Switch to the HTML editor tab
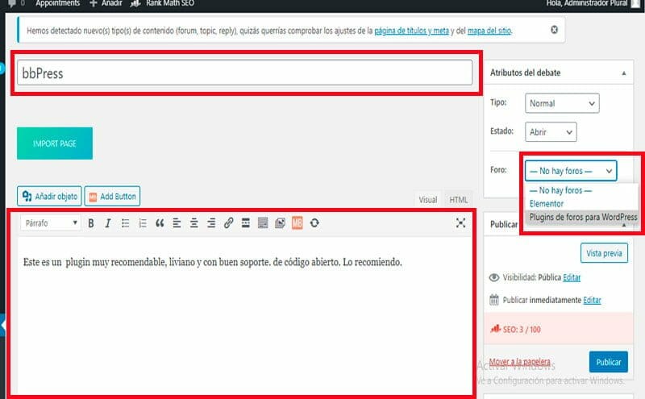Viewport: 645px width, 399px height. 458,200
